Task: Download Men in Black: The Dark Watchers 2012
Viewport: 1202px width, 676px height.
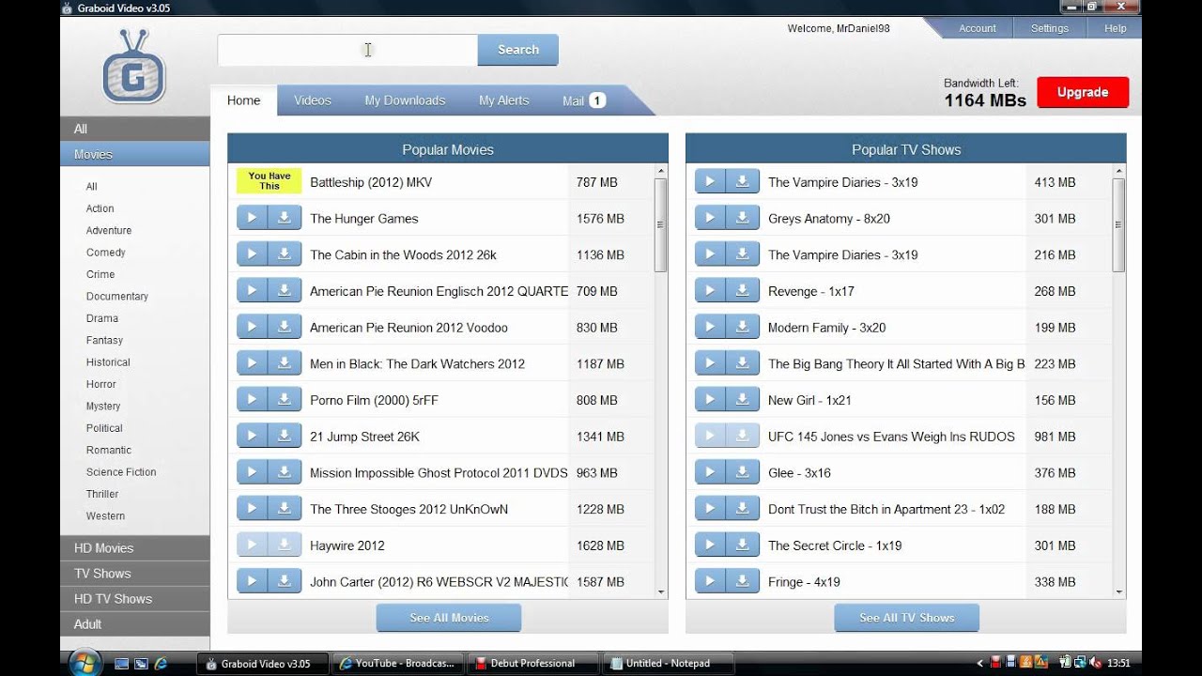Action: 285,363
